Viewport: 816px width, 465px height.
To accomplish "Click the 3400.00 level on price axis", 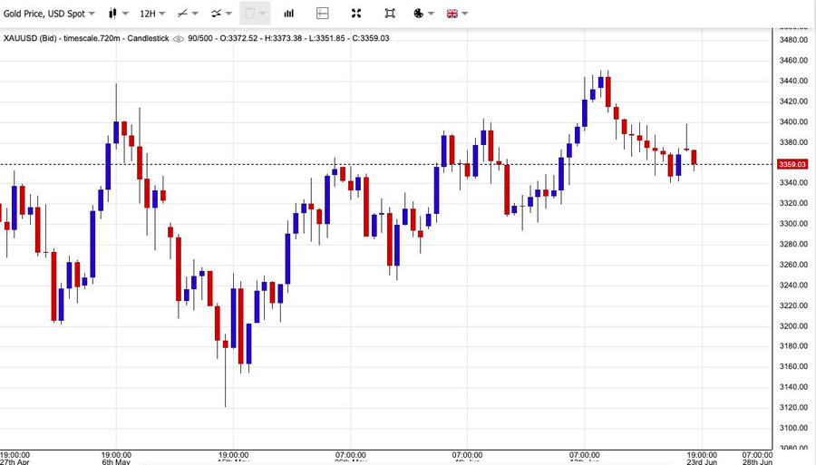I will pyautogui.click(x=793, y=122).
